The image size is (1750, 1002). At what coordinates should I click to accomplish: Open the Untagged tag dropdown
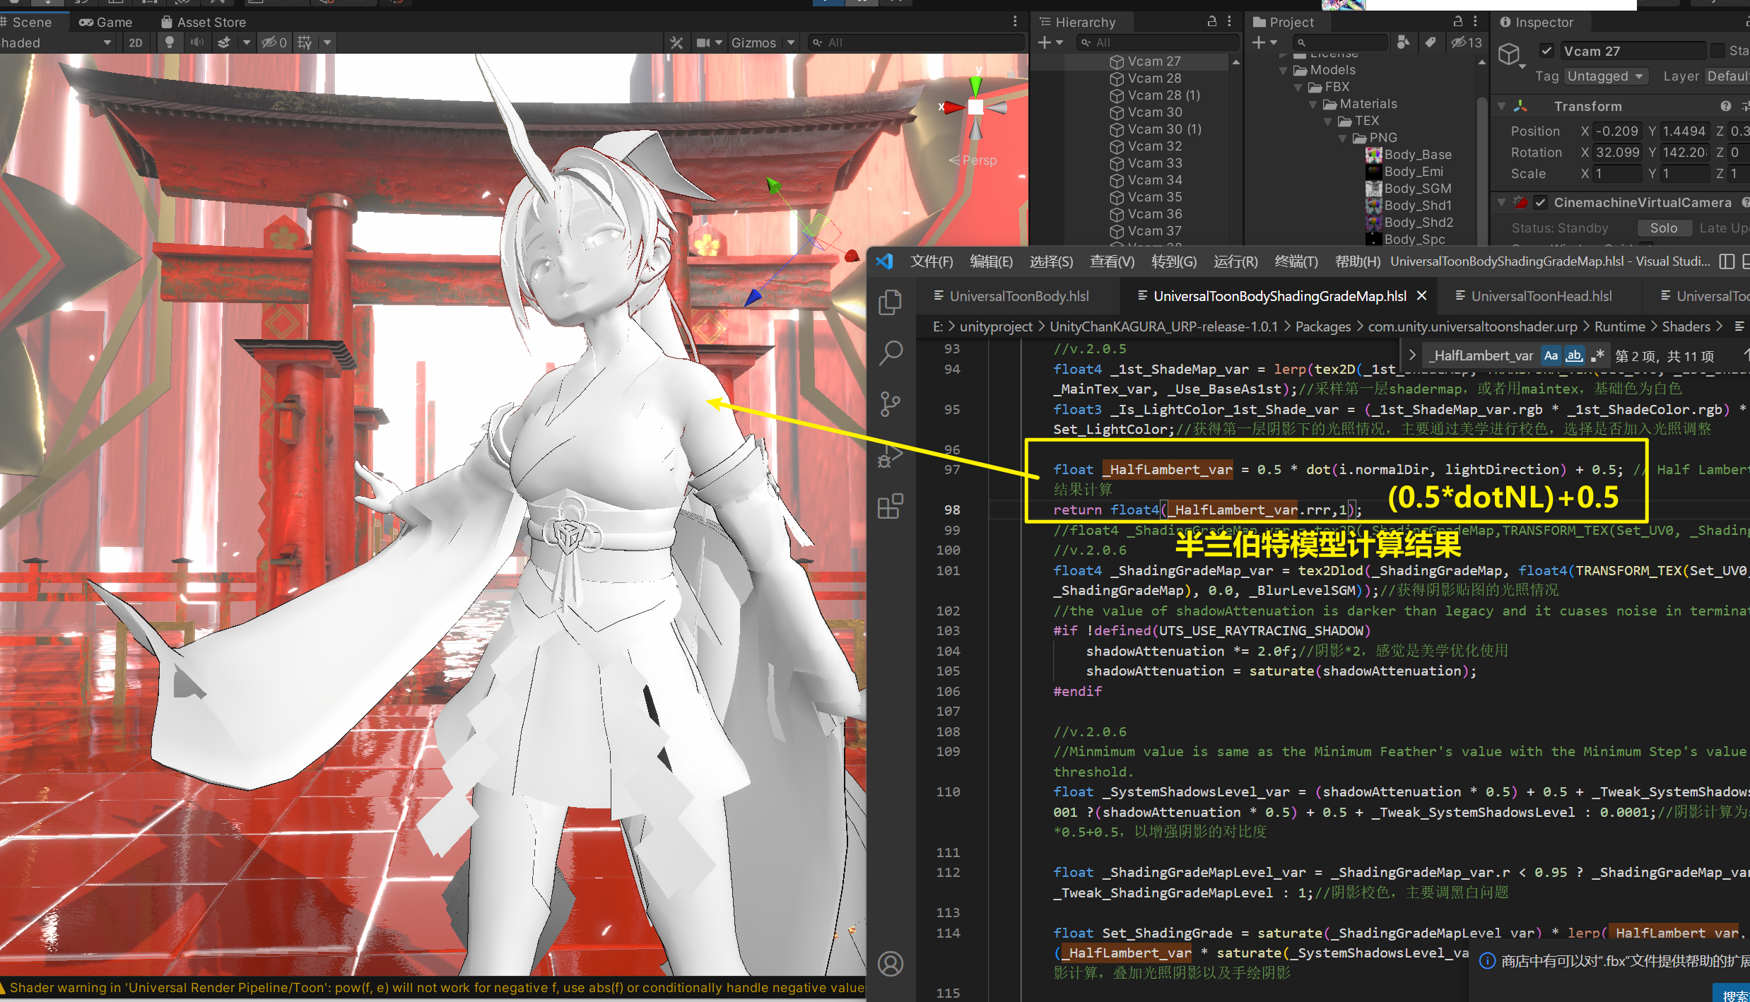click(x=1605, y=76)
